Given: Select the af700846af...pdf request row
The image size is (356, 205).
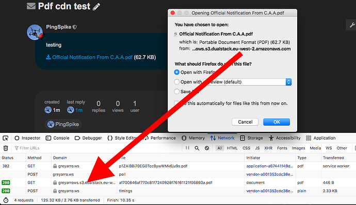Looking at the screenshot, I should pyautogui.click(x=178, y=182).
